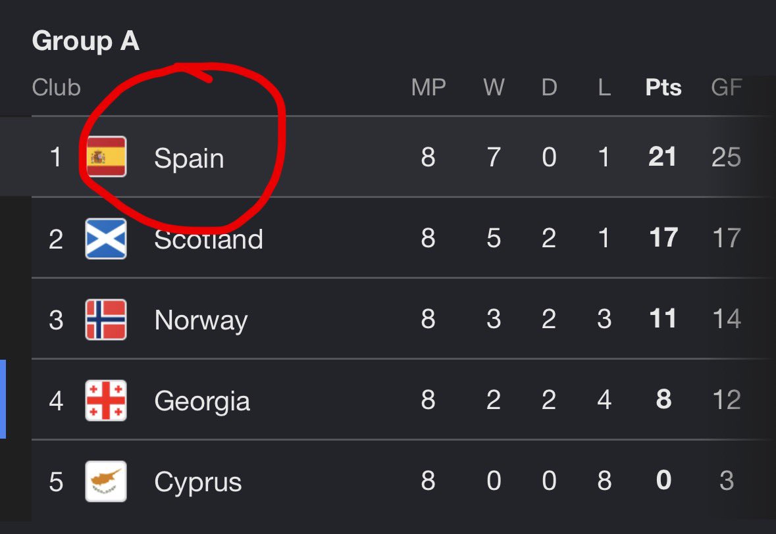The width and height of the screenshot is (776, 534).
Task: Open the Georgia team name
Action: click(x=202, y=402)
